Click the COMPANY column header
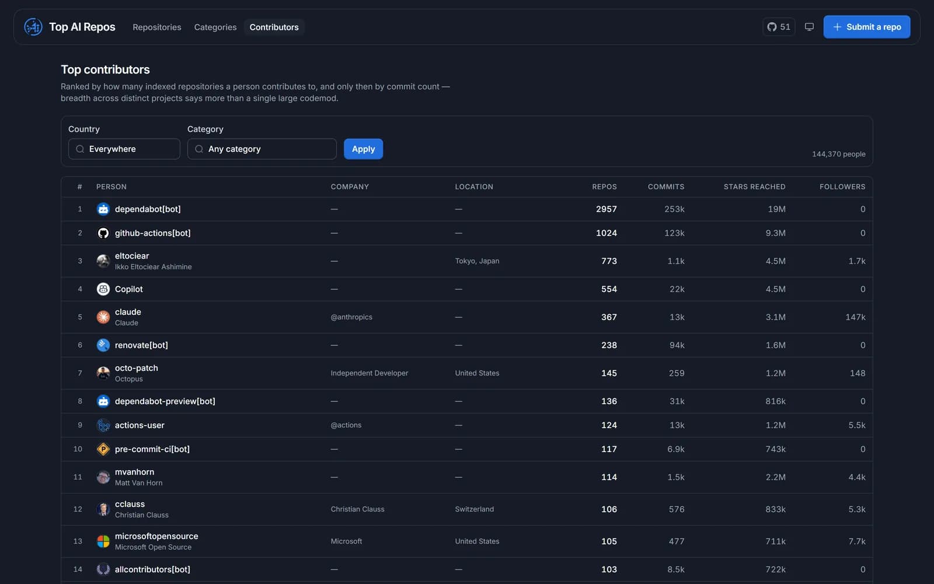This screenshot has width=934, height=584. click(350, 187)
